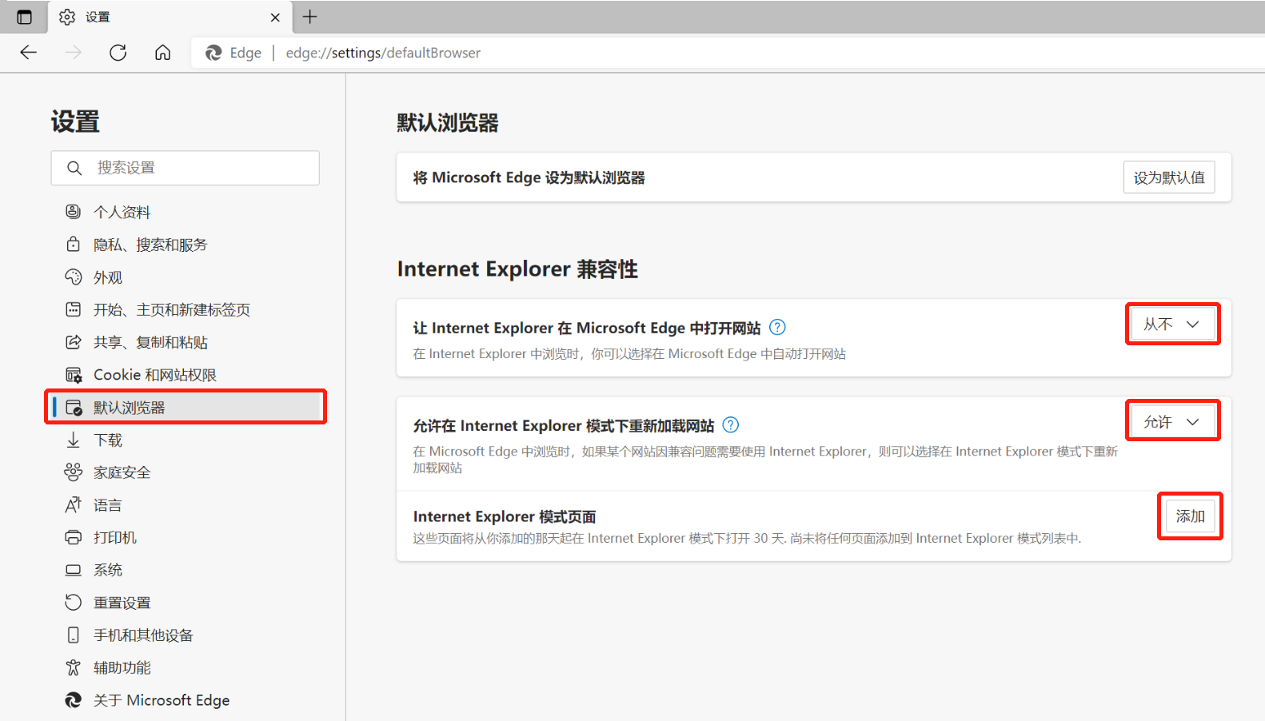Open the tab actions menu icon

click(24, 17)
